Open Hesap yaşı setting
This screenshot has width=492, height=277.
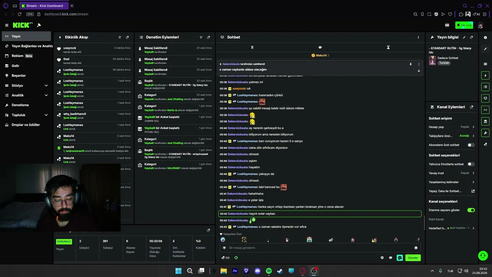tap(452, 127)
